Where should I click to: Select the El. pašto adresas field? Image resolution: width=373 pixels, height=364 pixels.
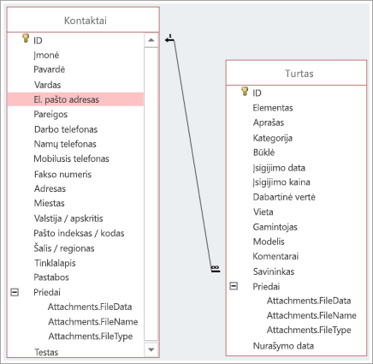[75, 99]
